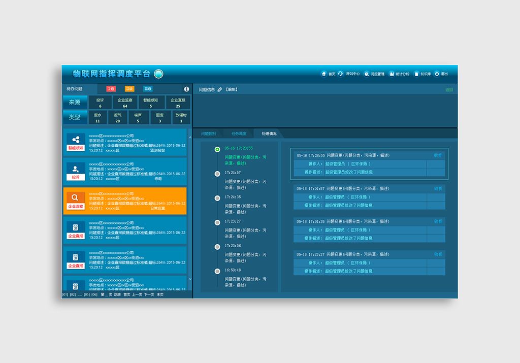Click the info icon in 待办问题 header
Screen dimensions: 520x363
click(x=186, y=89)
